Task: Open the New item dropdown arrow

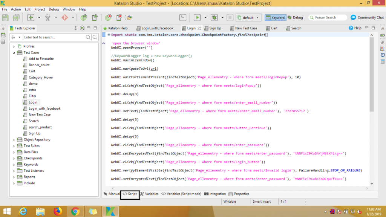Action: point(39,17)
